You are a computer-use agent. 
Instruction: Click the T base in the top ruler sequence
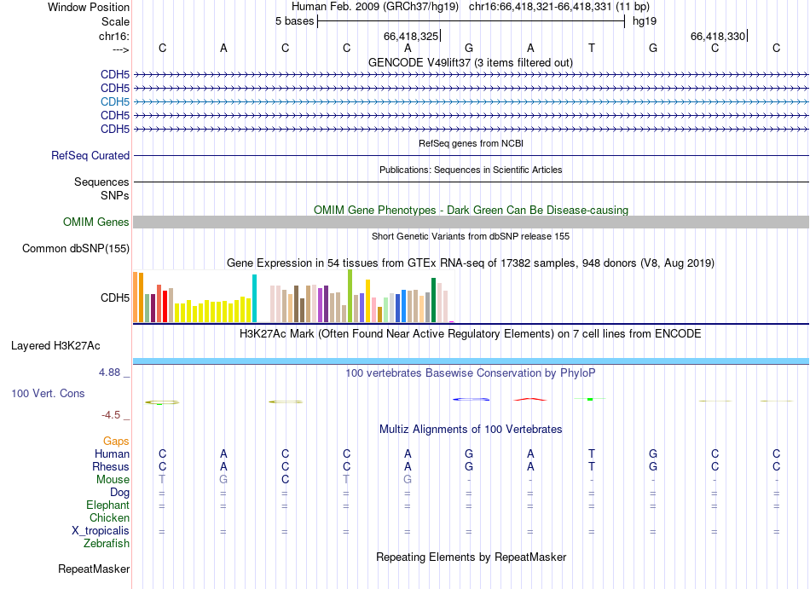click(x=592, y=48)
